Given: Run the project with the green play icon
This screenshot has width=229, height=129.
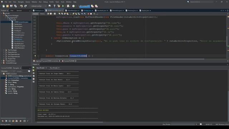Looking at the screenshot, I should click(63, 6).
